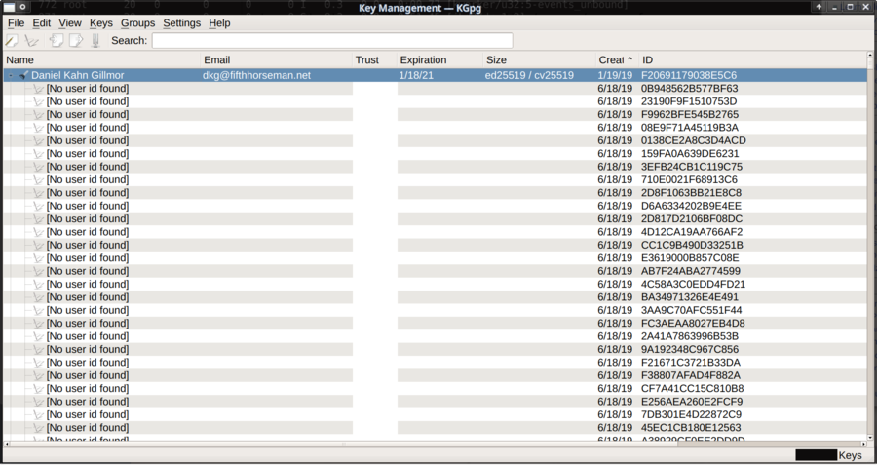Click ID 3AA9C70AFC551F44
This screenshot has width=877, height=465.
(691, 310)
